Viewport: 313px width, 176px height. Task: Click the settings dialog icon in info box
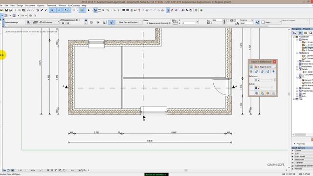pyautogui.click(x=28, y=22)
